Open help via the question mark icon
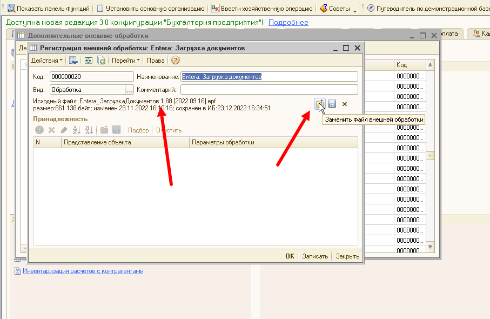This screenshot has width=490, height=319. click(176, 60)
